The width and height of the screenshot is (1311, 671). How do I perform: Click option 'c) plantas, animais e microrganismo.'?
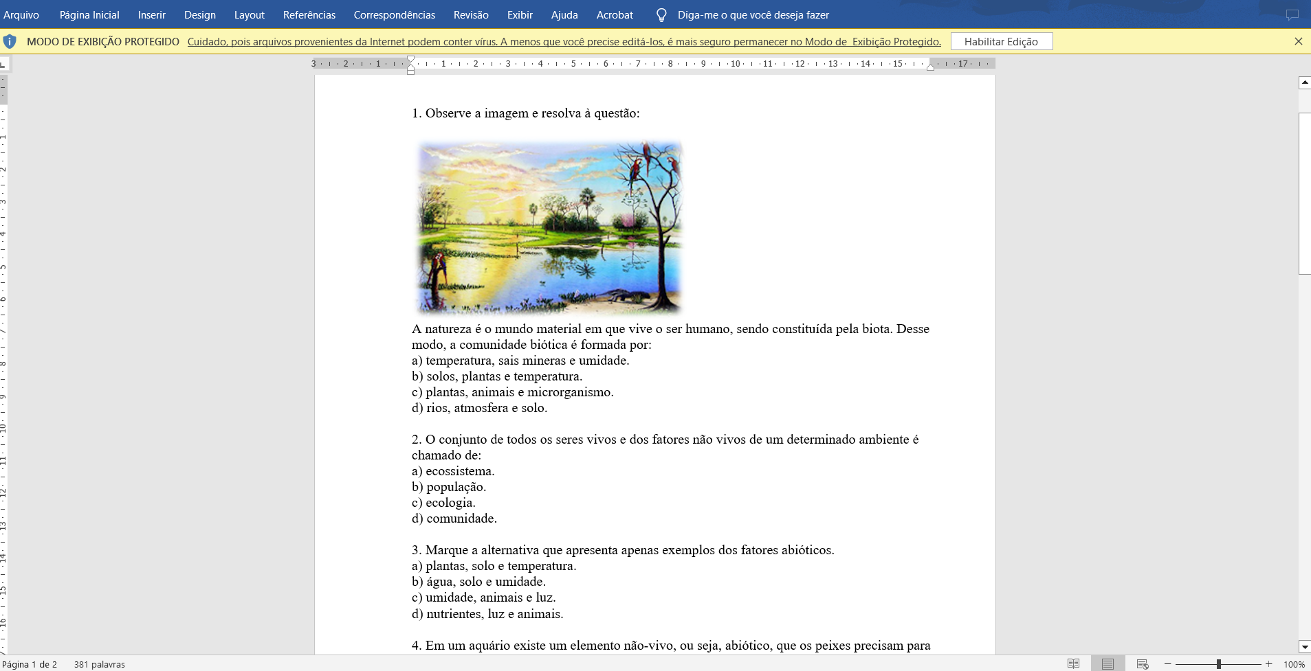[x=513, y=392]
